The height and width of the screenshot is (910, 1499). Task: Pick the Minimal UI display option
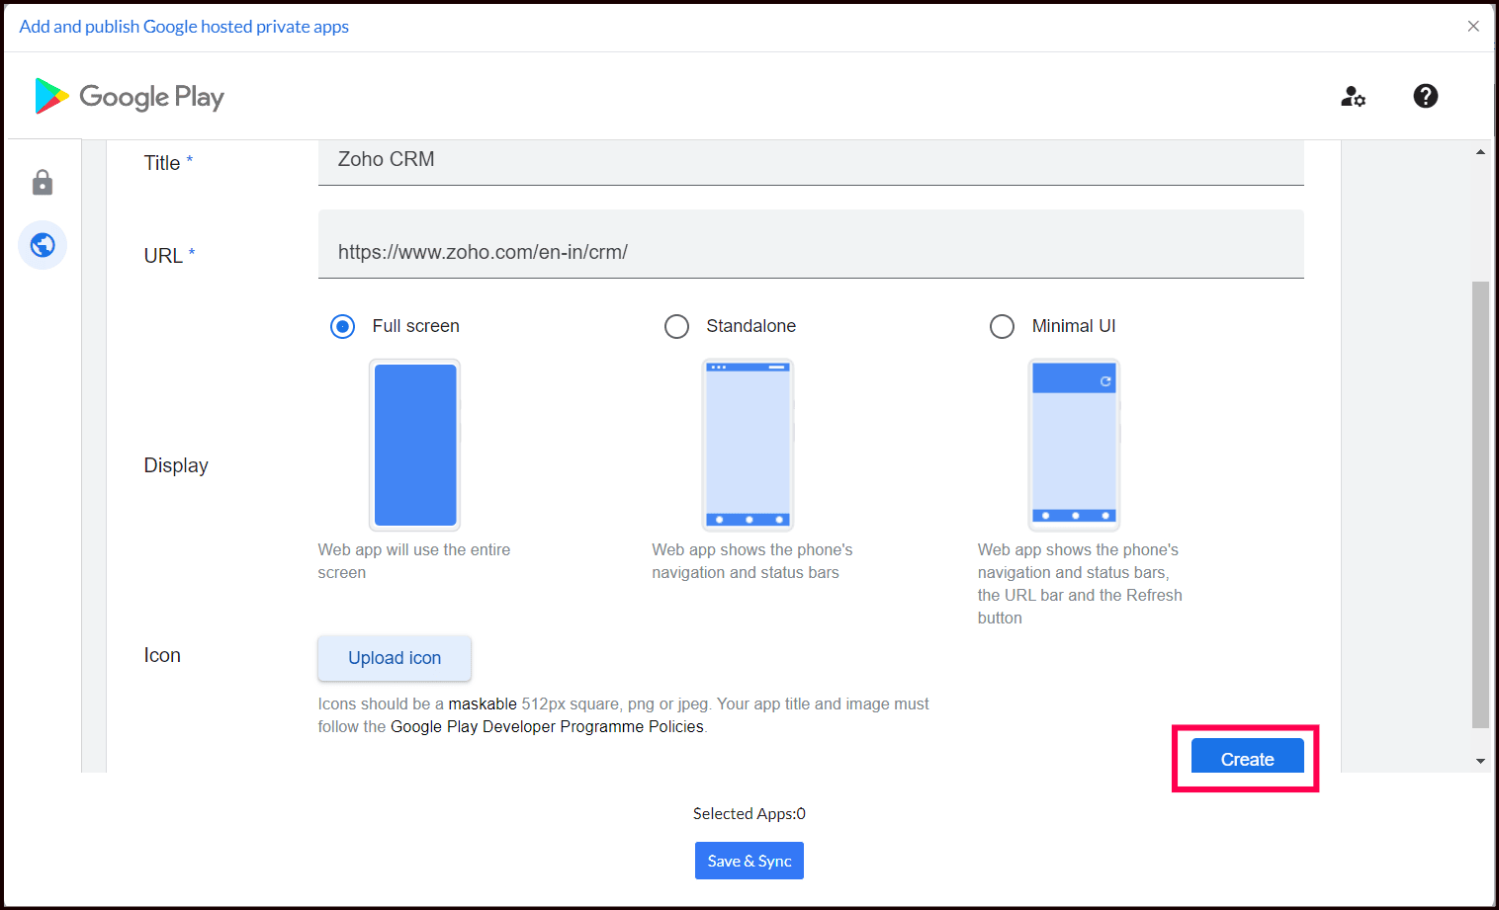point(1002,326)
